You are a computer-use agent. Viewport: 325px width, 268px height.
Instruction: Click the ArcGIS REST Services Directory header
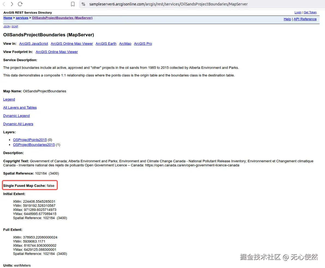point(28,13)
